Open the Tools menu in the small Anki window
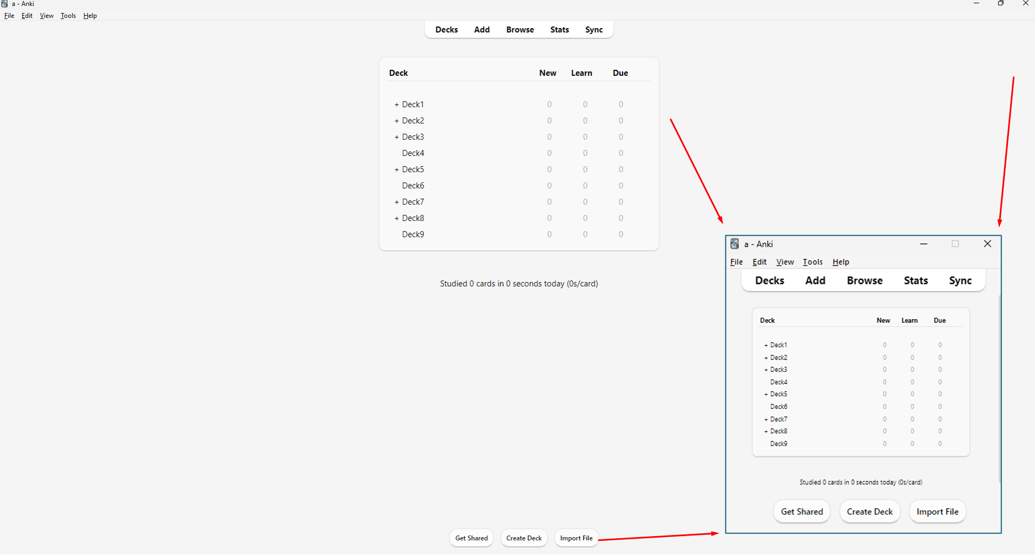1035x555 pixels. [x=813, y=262]
